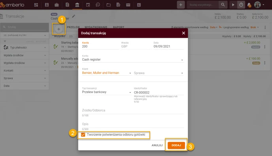This screenshot has width=272, height=156.
Task: Open the reports chart icon
Action: click(x=139, y=5)
